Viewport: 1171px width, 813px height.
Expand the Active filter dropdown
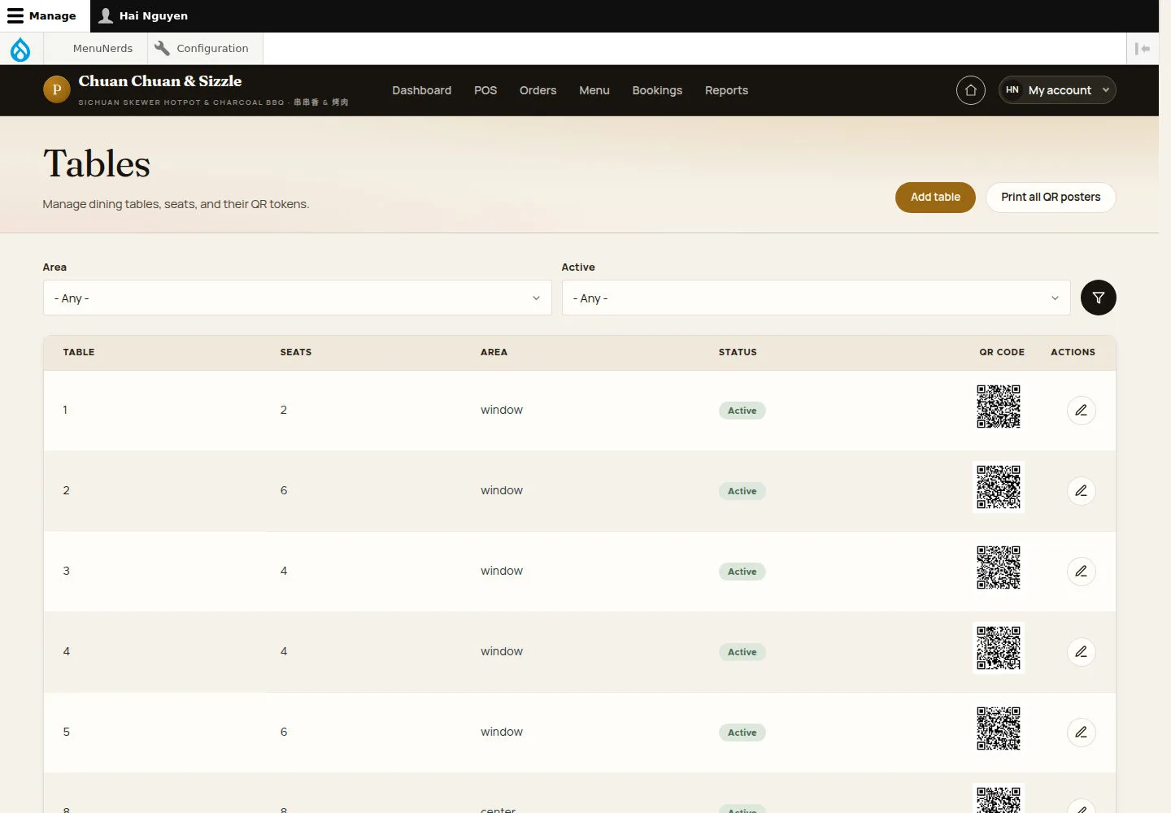(816, 298)
